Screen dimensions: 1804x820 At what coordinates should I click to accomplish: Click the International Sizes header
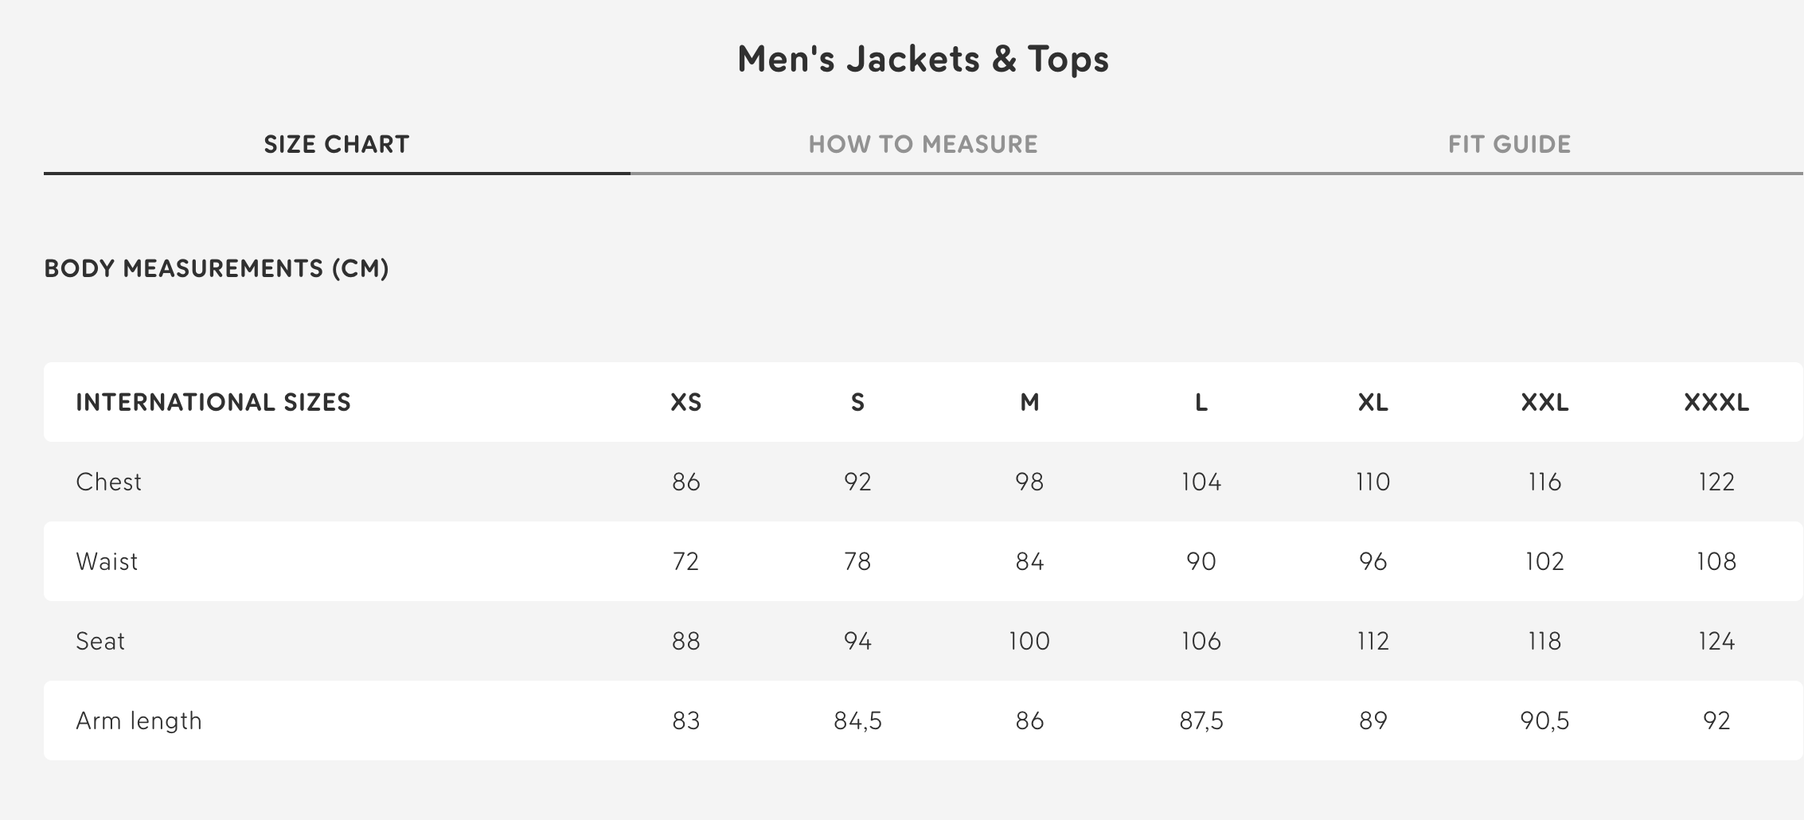pyautogui.click(x=213, y=402)
